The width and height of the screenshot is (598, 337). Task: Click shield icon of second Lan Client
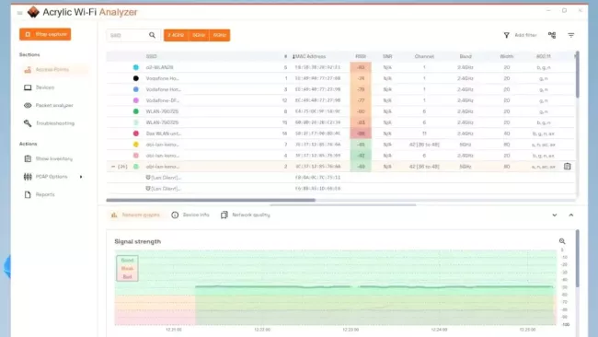point(148,188)
